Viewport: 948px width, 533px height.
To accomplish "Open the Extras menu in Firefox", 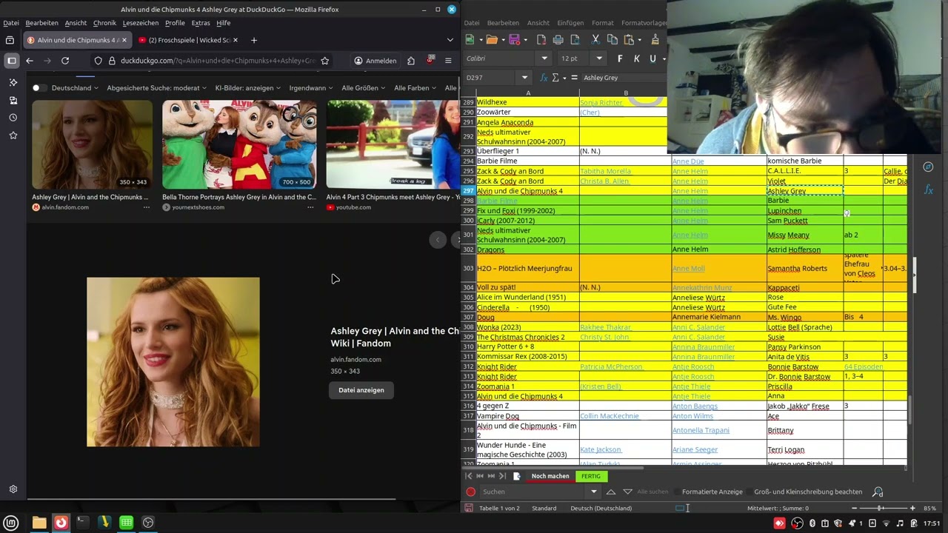I will point(200,23).
